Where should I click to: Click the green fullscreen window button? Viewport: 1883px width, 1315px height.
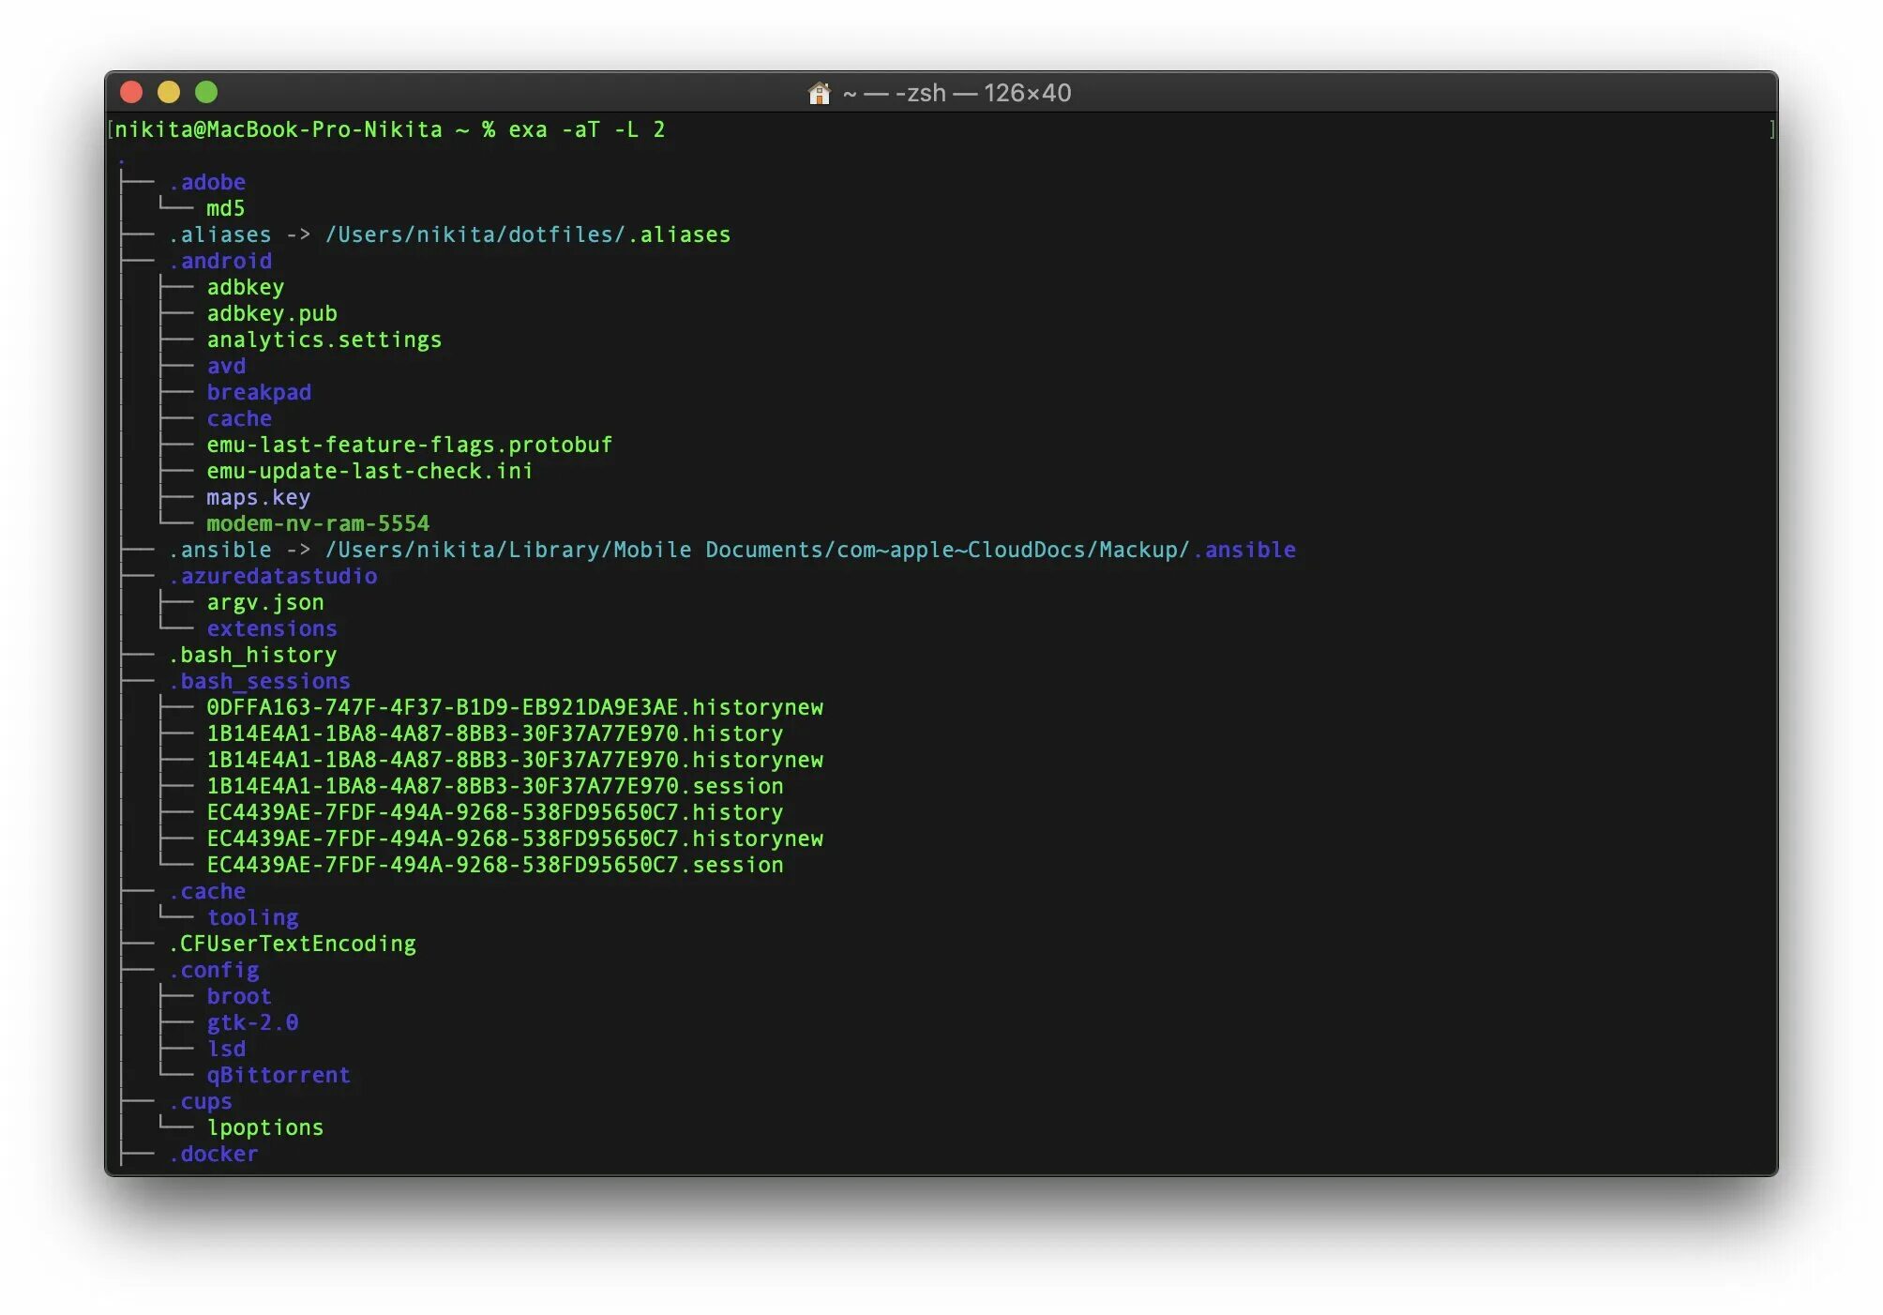206,92
